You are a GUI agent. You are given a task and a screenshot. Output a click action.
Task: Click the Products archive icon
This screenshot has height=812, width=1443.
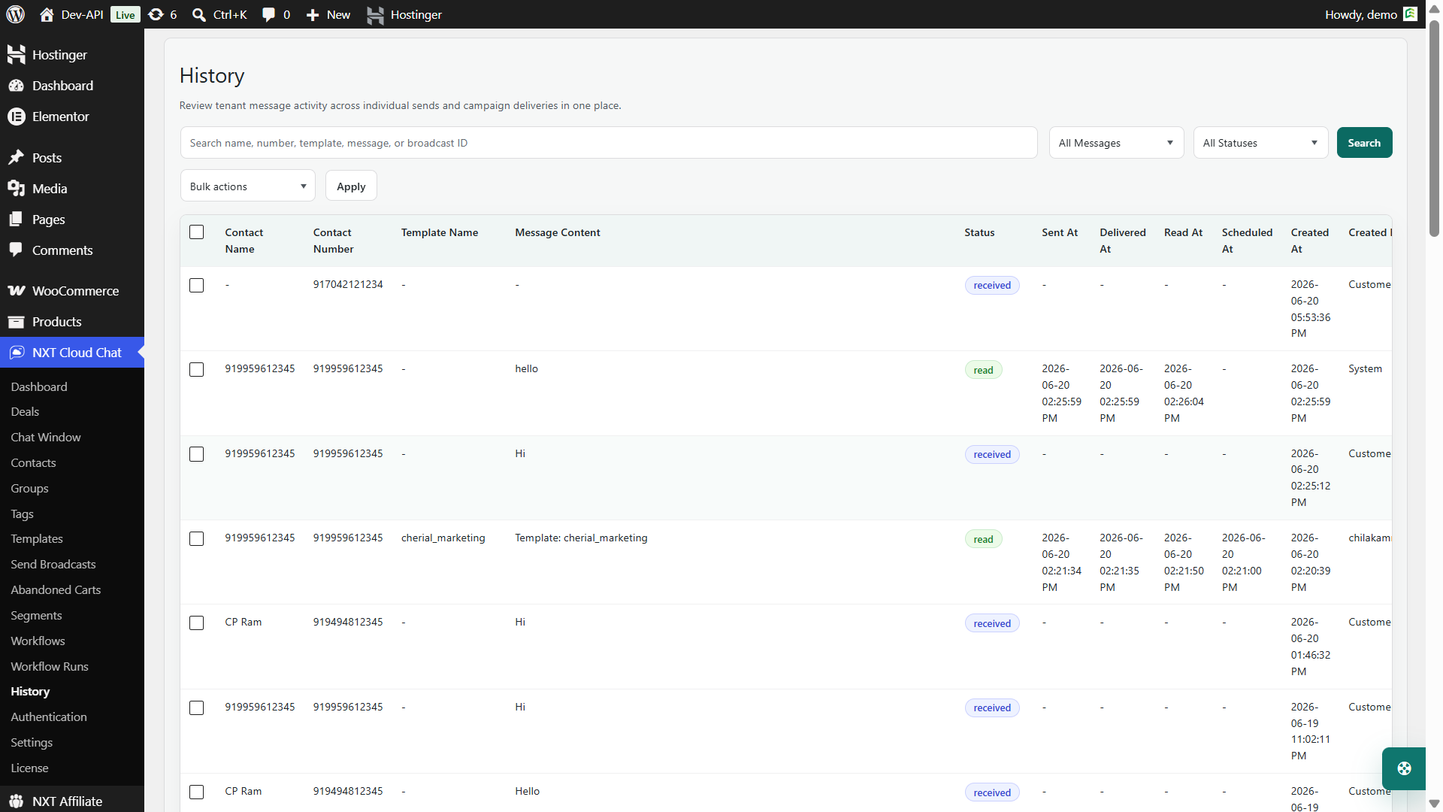(16, 322)
